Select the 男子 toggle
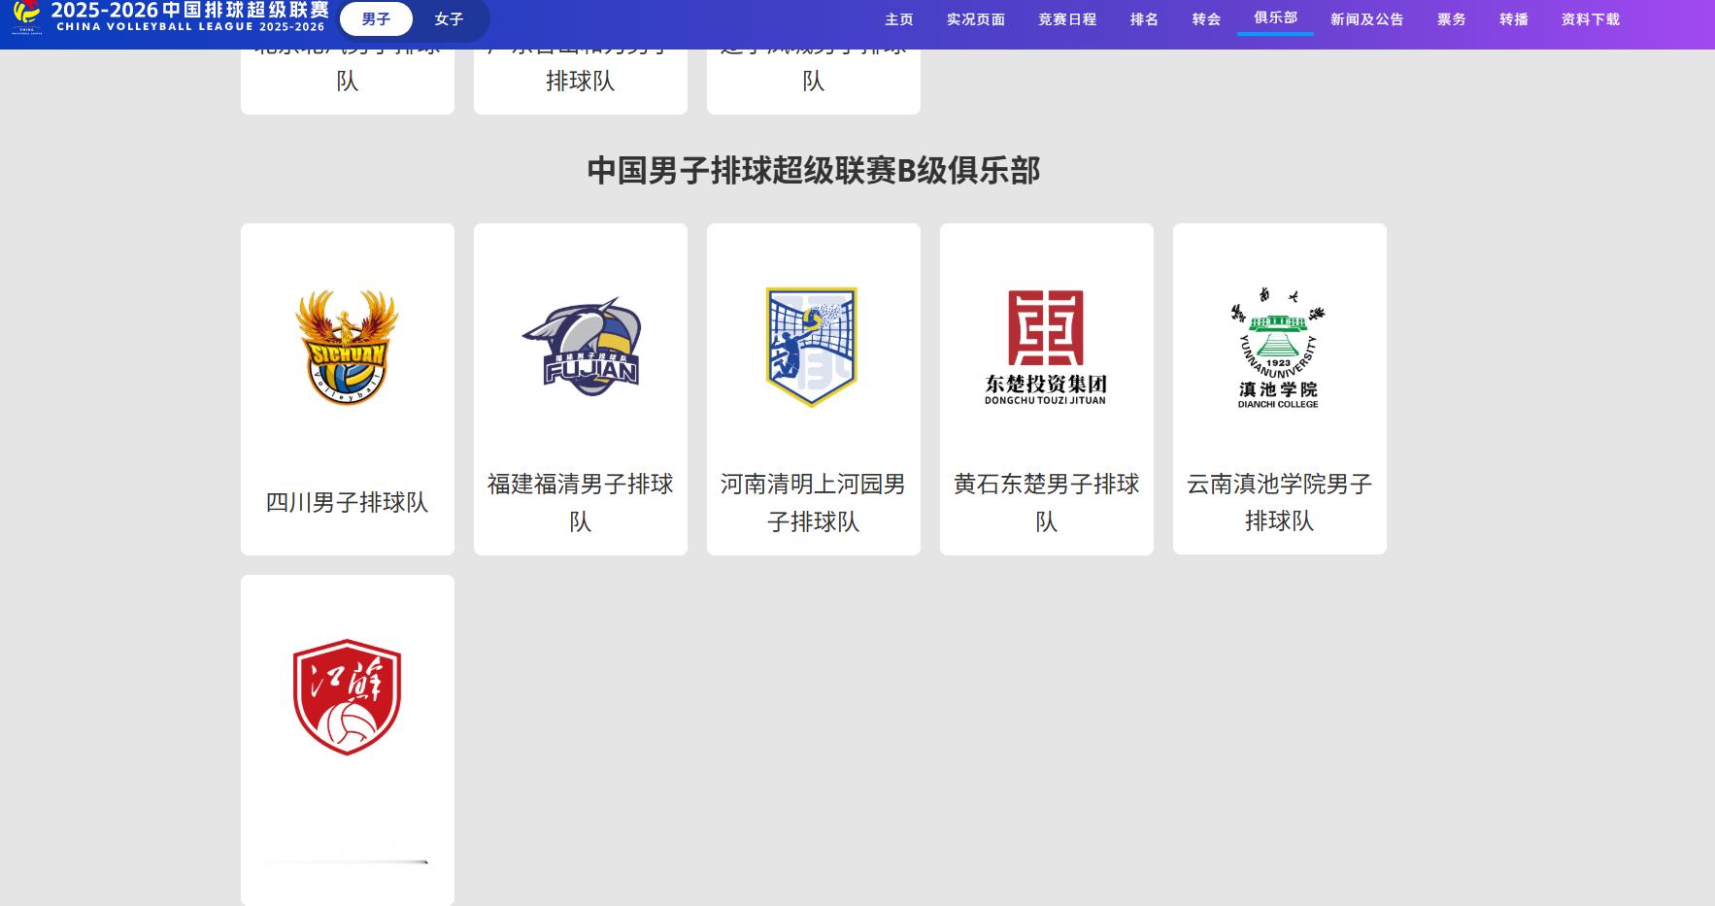This screenshot has height=906, width=1715. click(376, 19)
